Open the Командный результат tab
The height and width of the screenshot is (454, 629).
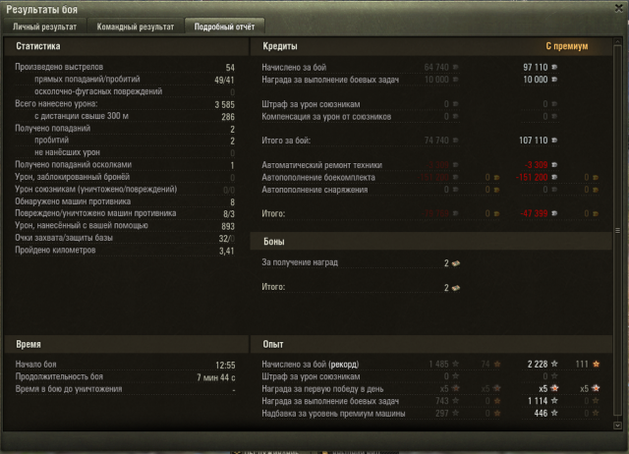click(136, 27)
